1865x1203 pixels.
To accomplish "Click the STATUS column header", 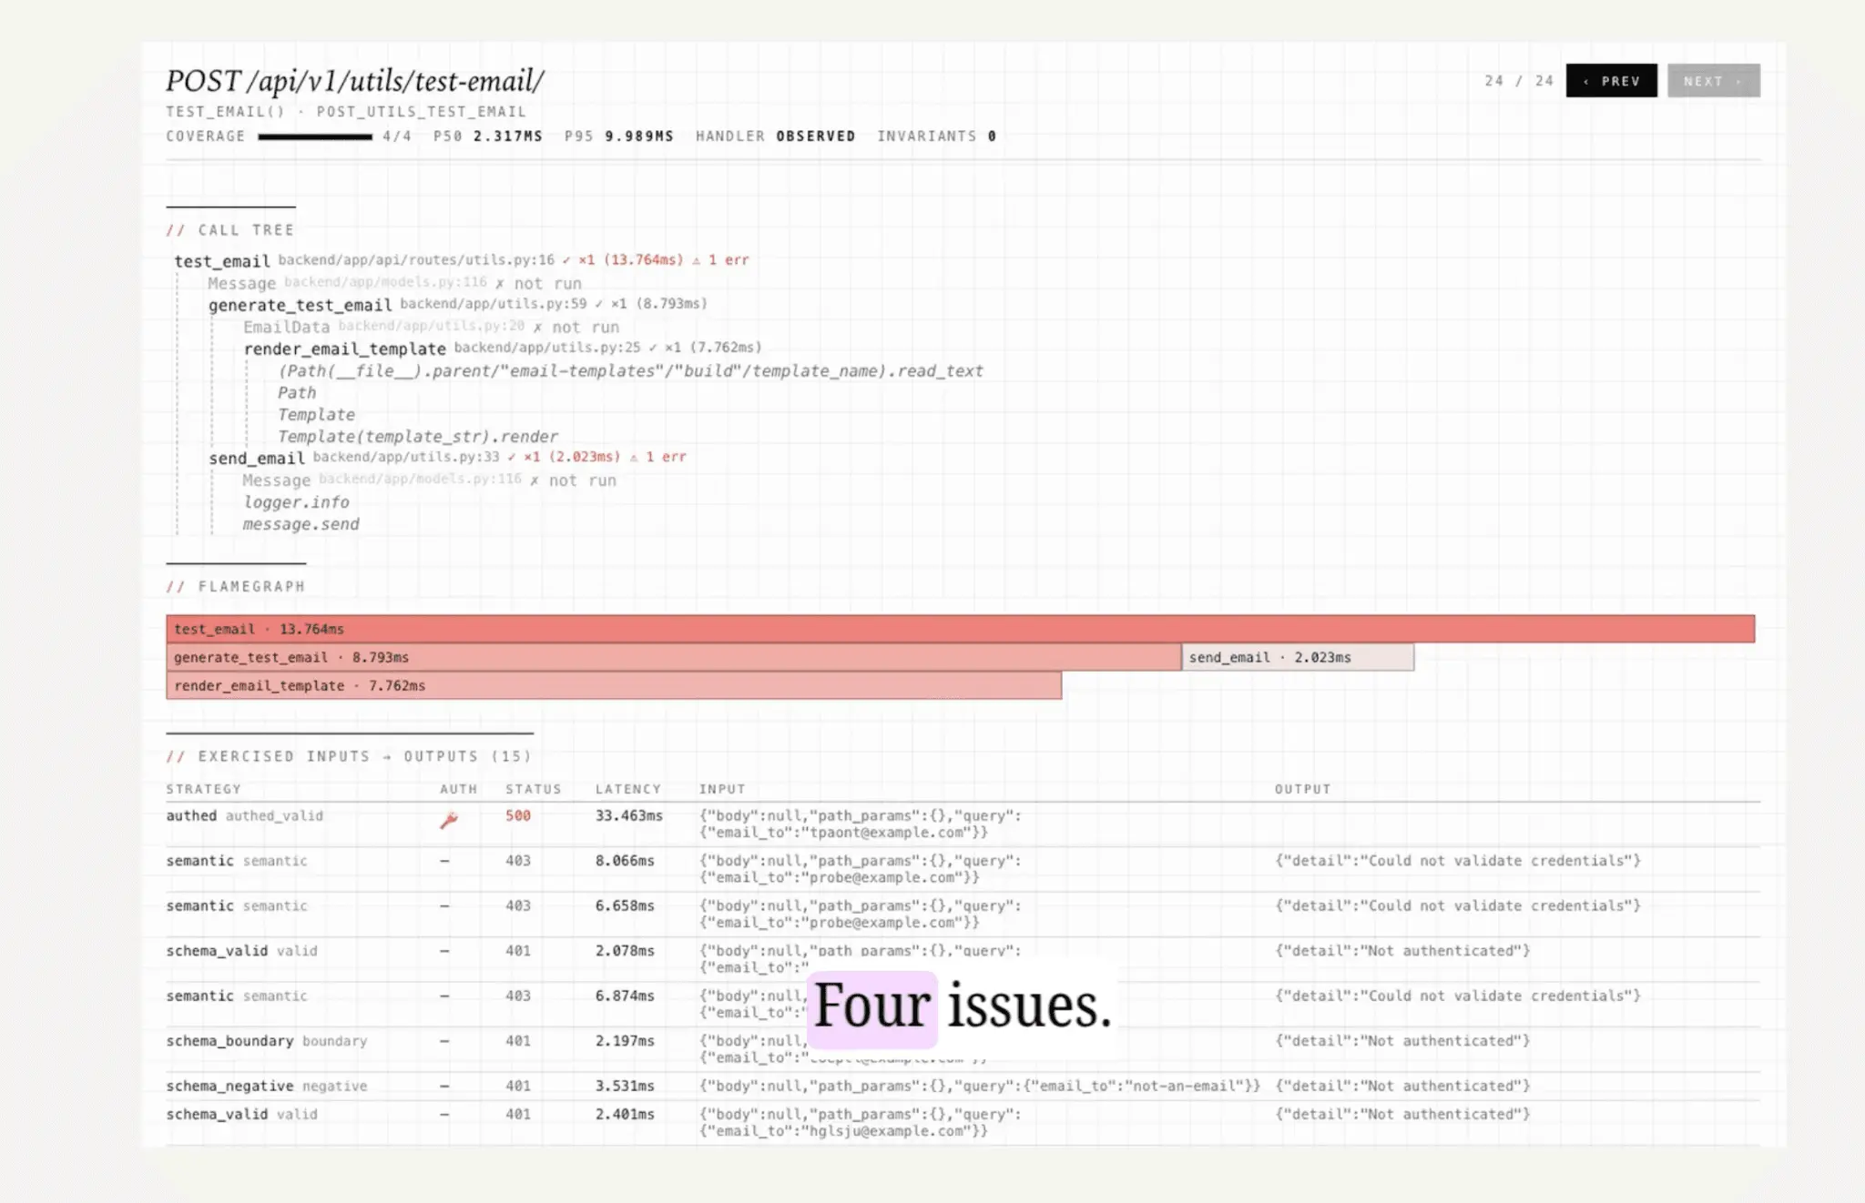I will (534, 789).
